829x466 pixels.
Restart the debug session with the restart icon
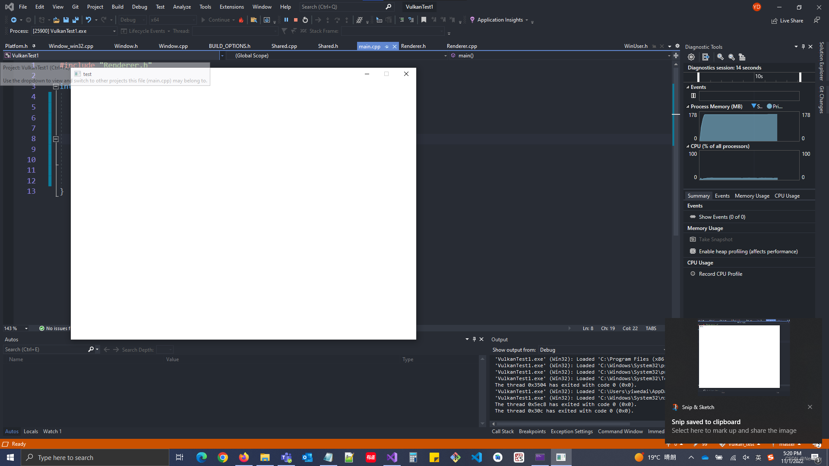point(305,20)
